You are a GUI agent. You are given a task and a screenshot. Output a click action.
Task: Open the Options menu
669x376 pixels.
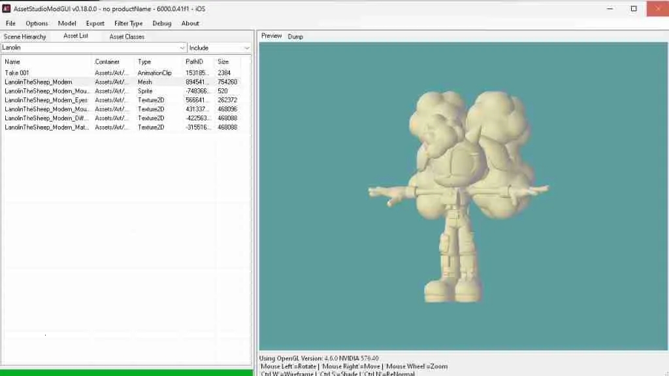pyautogui.click(x=37, y=24)
